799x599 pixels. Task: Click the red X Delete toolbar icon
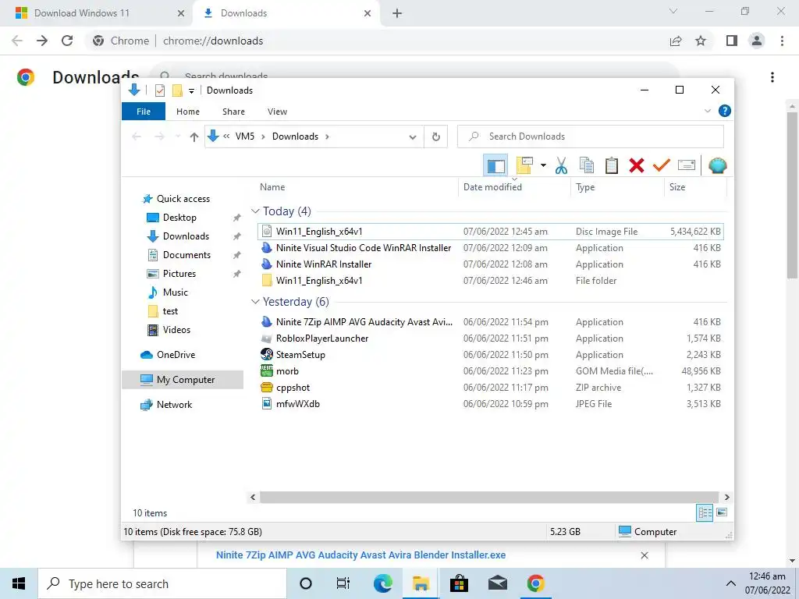(637, 165)
